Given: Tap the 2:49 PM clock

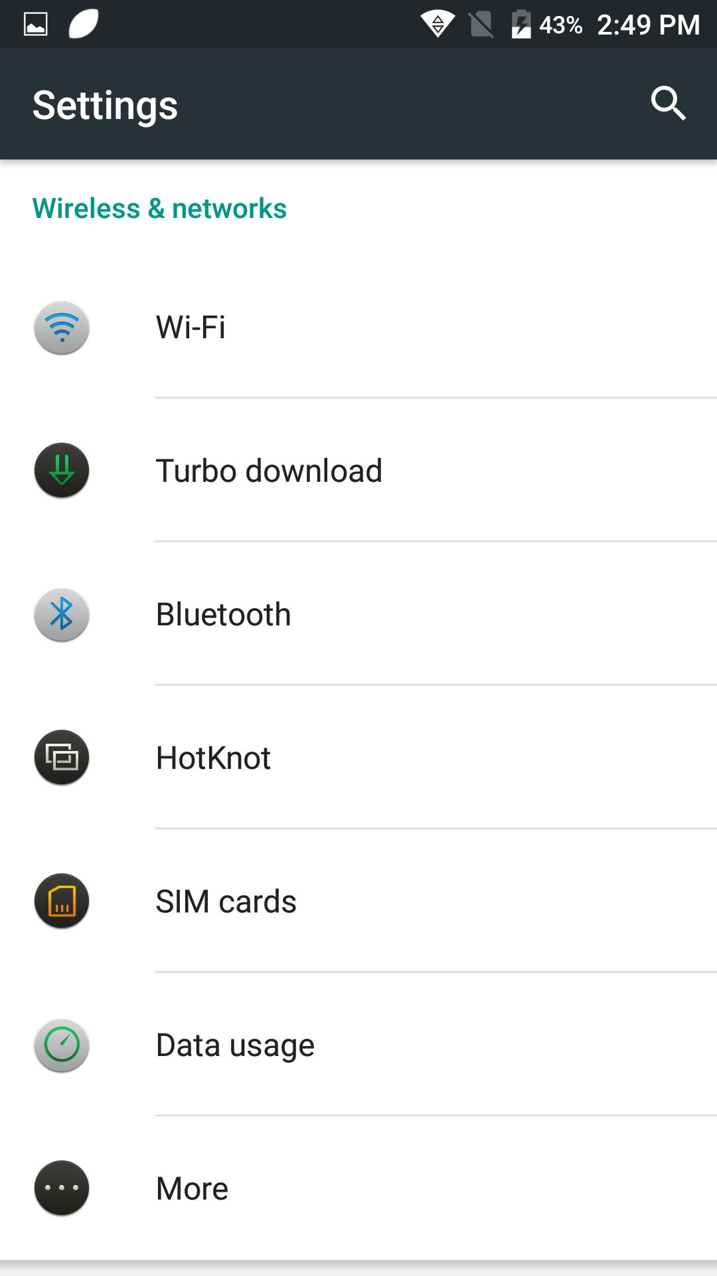Looking at the screenshot, I should [x=648, y=25].
